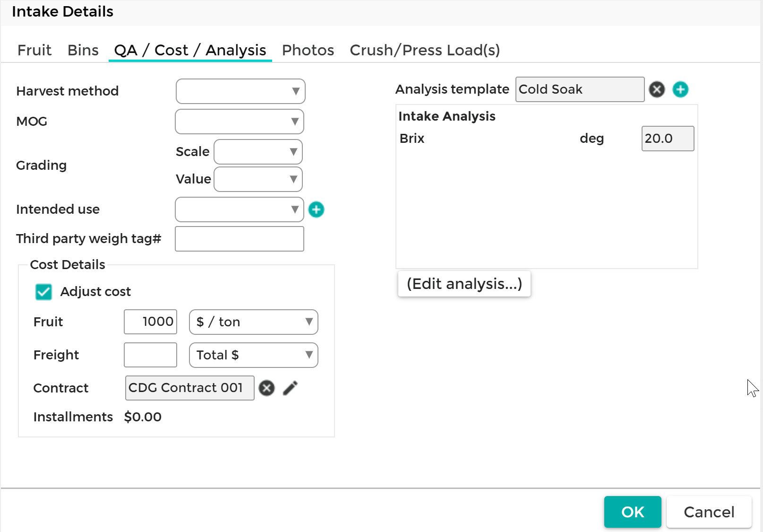Click the Cost Details group label
The image size is (763, 532).
[x=68, y=265]
